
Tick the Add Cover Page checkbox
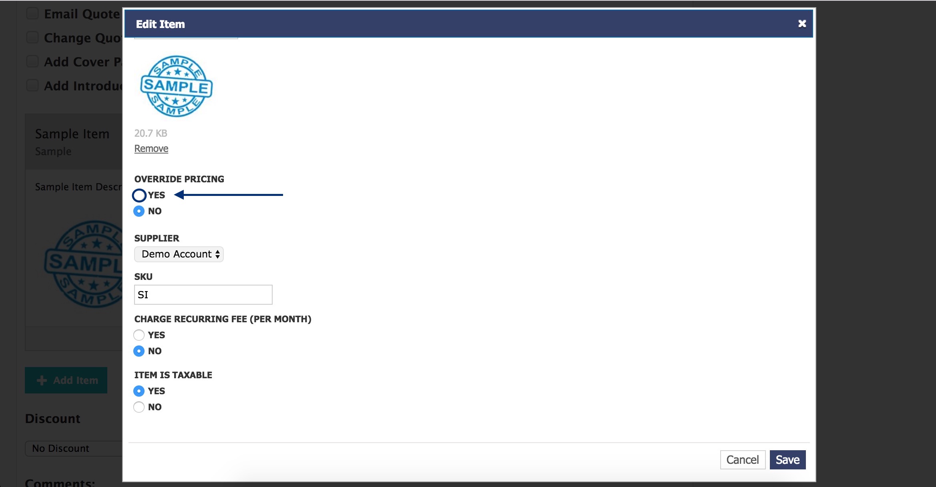coord(32,62)
